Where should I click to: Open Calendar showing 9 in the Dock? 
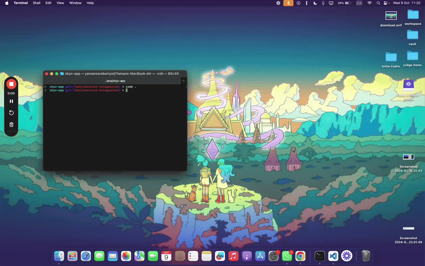click(x=166, y=256)
